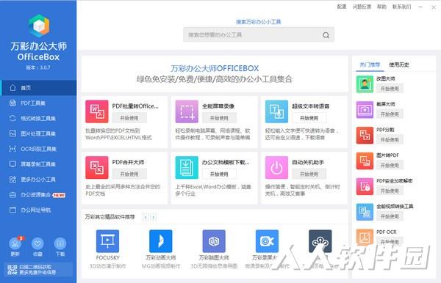Click 开始使用 under 图片转PDF
441x283 pixels.
coord(390,165)
